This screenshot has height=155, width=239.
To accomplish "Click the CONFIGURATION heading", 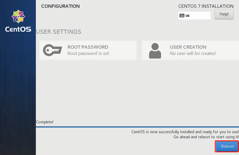I will [60, 6].
